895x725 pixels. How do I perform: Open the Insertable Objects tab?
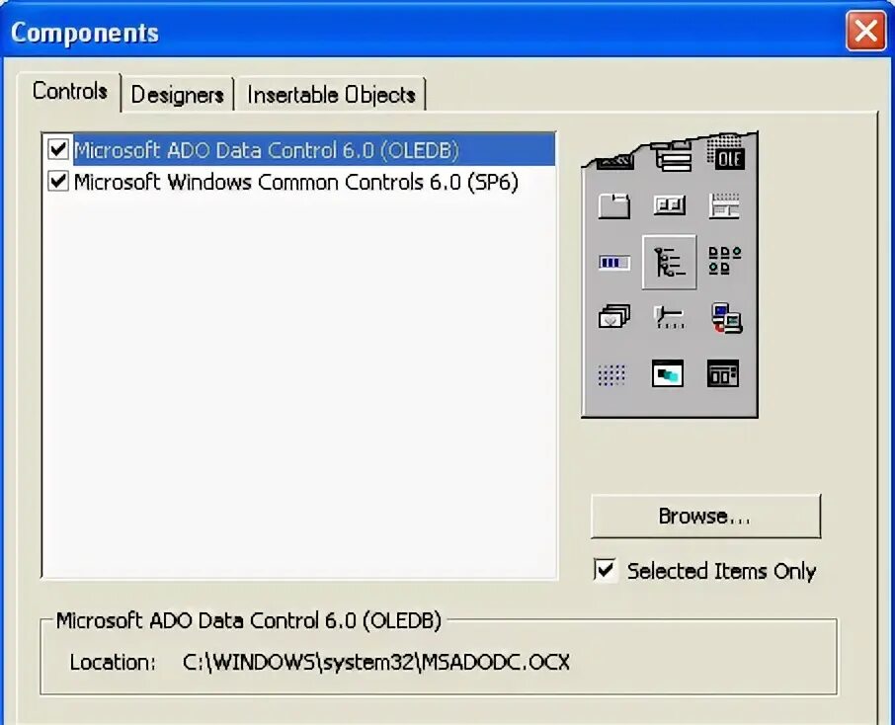coord(331,95)
